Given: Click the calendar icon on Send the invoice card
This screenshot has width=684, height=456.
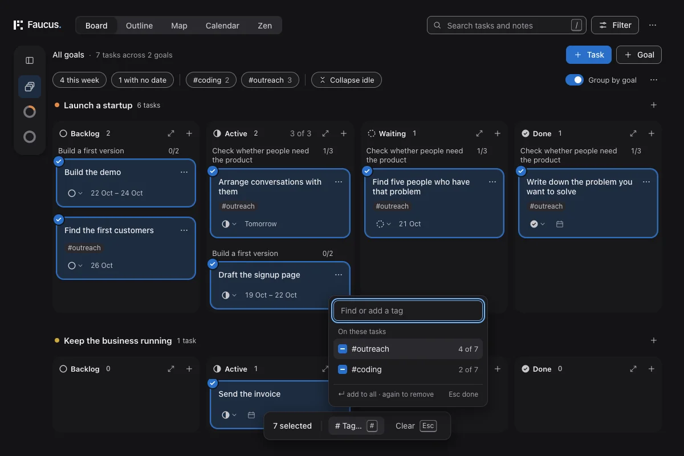Looking at the screenshot, I should tap(251, 415).
